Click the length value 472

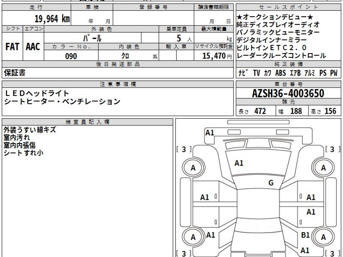(260, 111)
